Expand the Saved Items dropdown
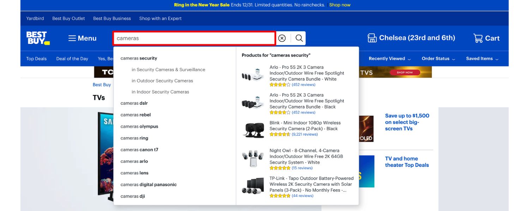The height and width of the screenshot is (211, 529). coord(480,58)
